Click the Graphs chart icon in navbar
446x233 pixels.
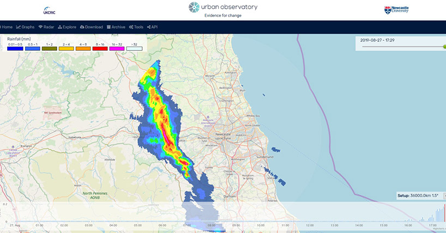click(x=19, y=27)
